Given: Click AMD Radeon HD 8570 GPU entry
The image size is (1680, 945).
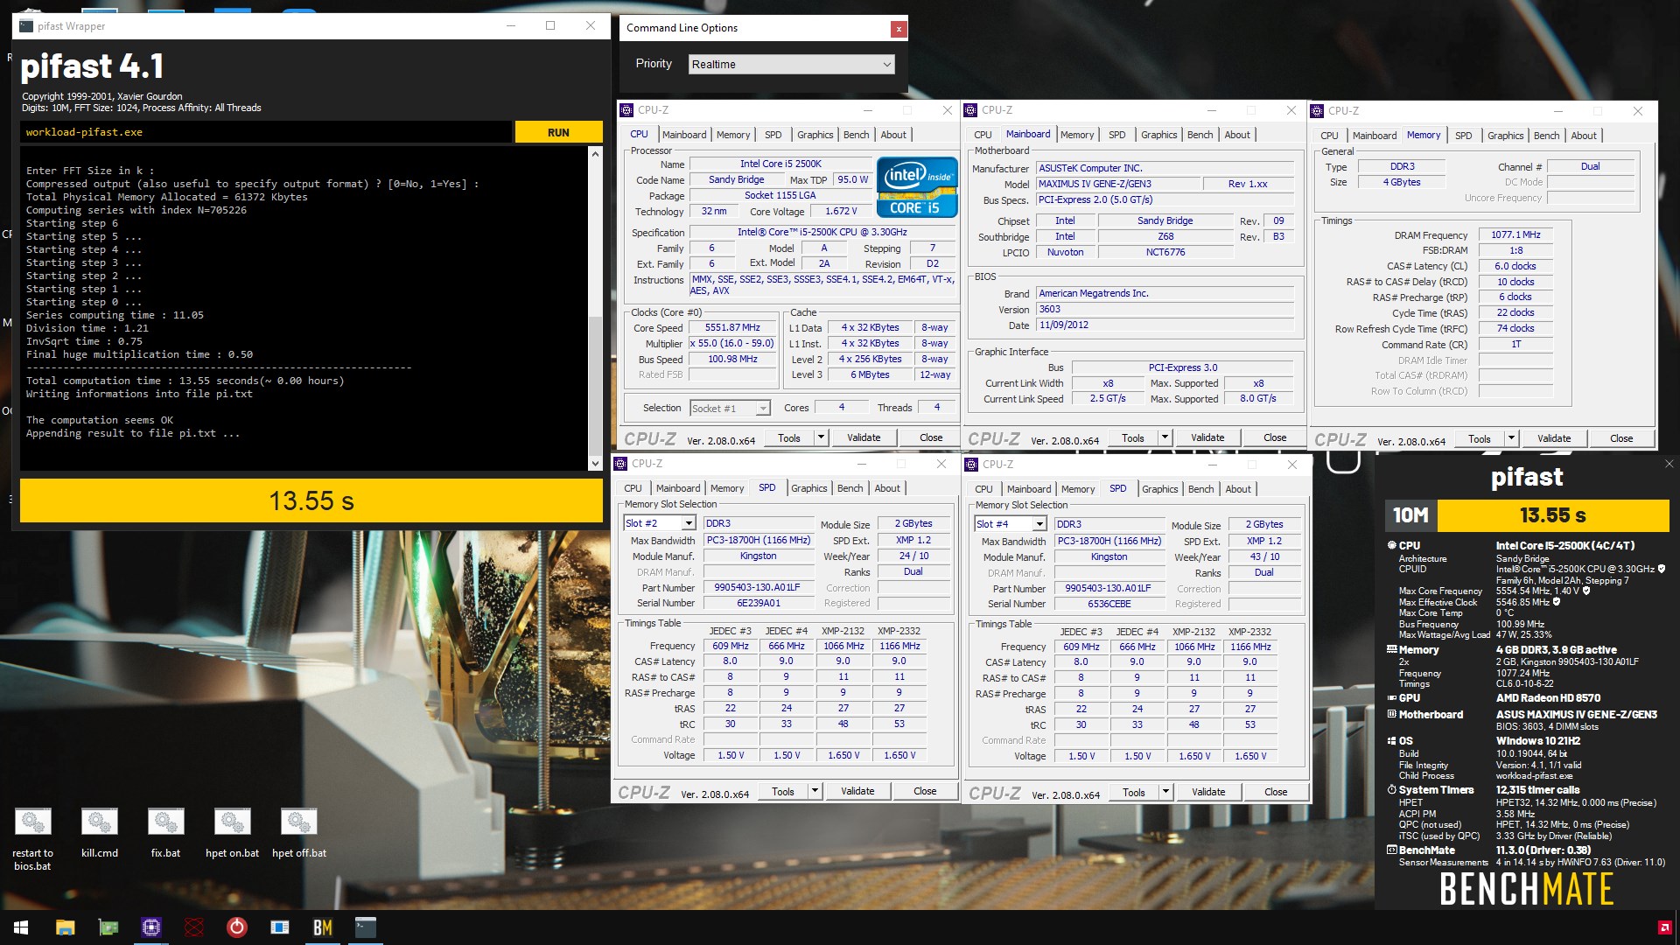Looking at the screenshot, I should coord(1548,698).
